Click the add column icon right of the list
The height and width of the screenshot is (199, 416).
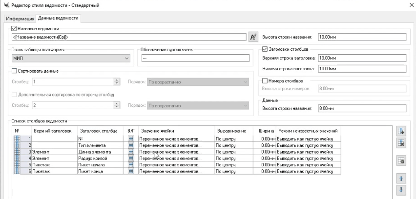click(402, 131)
